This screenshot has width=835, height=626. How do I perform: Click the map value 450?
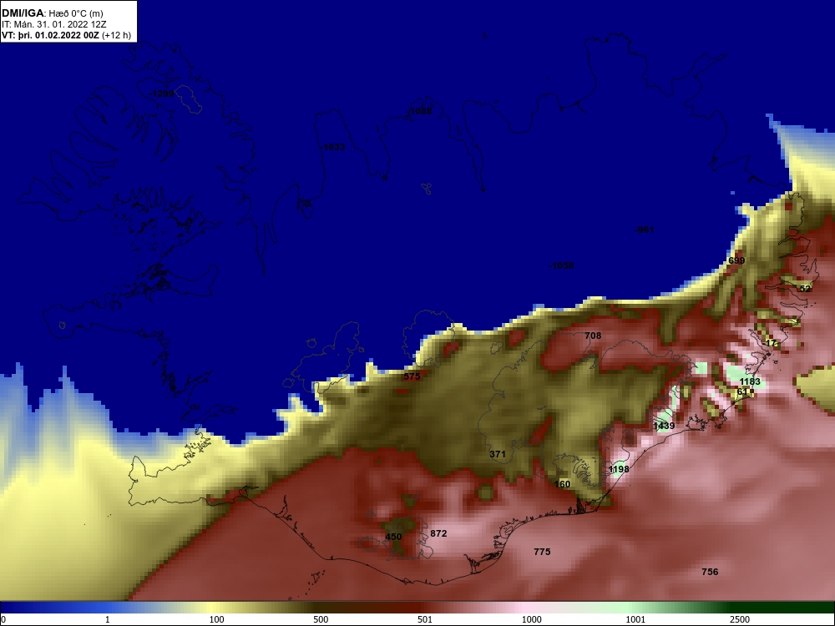(x=393, y=536)
